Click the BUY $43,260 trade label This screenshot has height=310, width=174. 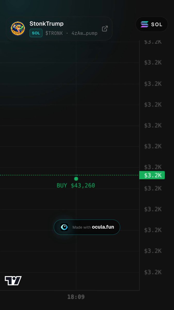(x=76, y=185)
